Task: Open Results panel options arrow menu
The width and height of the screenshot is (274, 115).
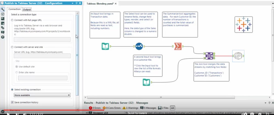Action: click(x=265, y=103)
